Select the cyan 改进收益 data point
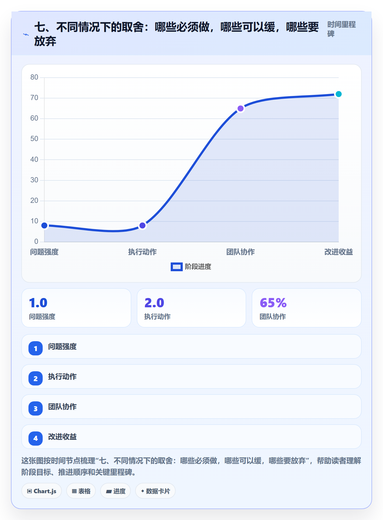Screen dimensions: 383x520 click(338, 94)
